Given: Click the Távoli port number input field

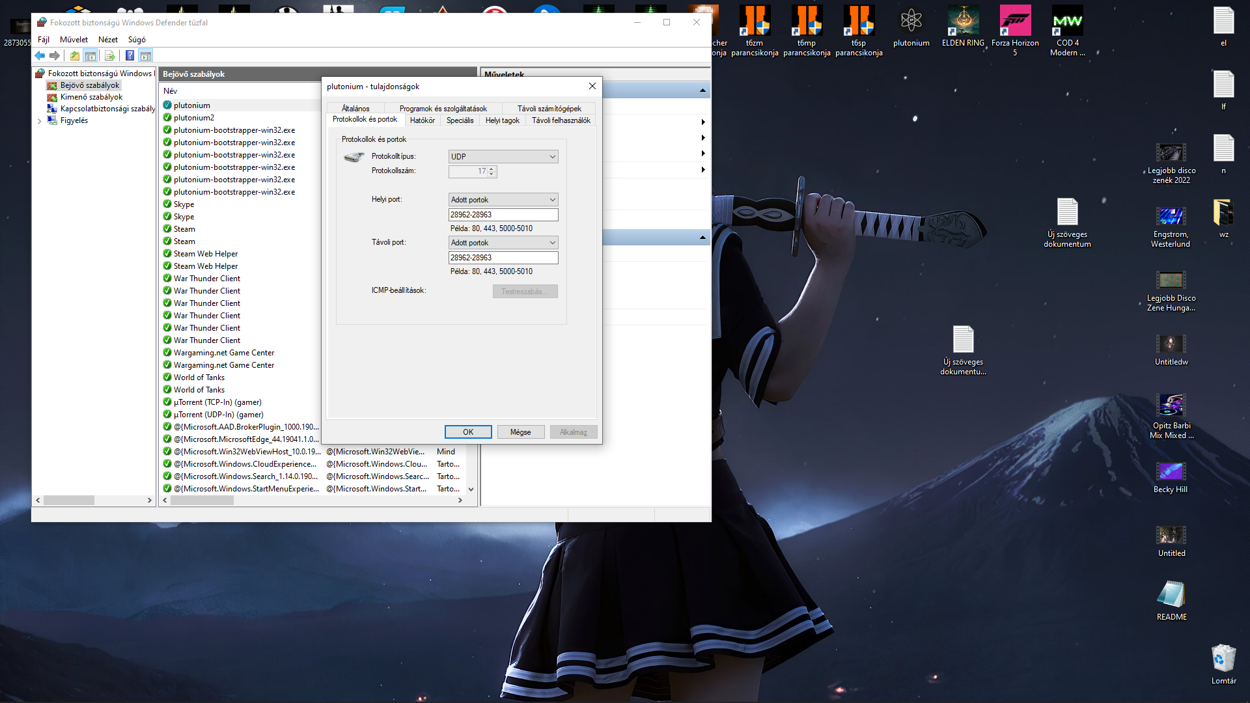Looking at the screenshot, I should 503,258.
